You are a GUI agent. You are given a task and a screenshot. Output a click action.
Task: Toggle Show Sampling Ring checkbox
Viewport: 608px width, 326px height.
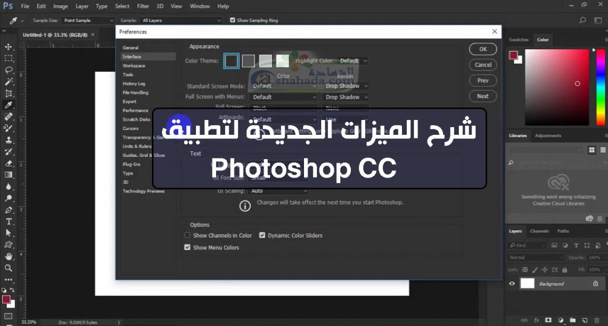point(232,20)
